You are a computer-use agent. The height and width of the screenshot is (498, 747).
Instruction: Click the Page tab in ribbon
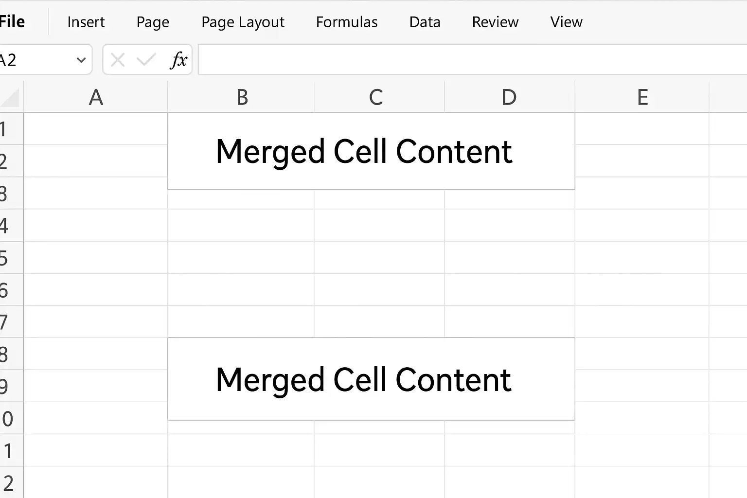click(153, 22)
